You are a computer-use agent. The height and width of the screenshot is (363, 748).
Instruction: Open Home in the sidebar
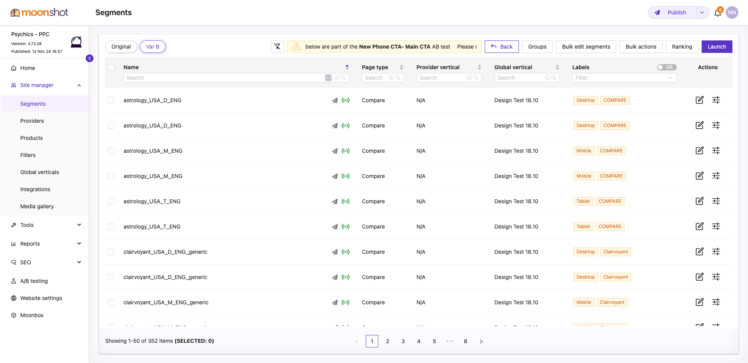pos(28,68)
